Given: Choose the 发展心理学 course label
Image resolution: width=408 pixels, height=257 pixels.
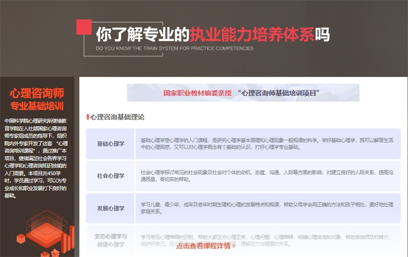Looking at the screenshot, I should 111,208.
